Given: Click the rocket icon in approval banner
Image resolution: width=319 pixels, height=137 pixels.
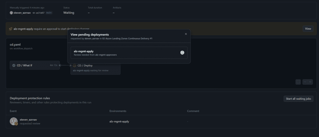Looking at the screenshot, I should (x=11, y=29).
